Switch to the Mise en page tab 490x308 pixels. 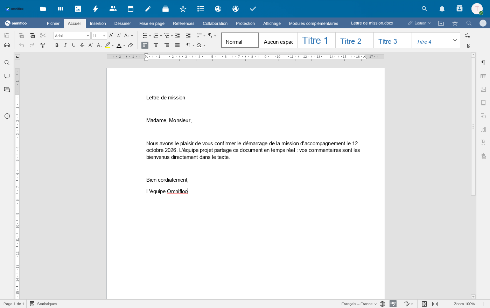152,23
